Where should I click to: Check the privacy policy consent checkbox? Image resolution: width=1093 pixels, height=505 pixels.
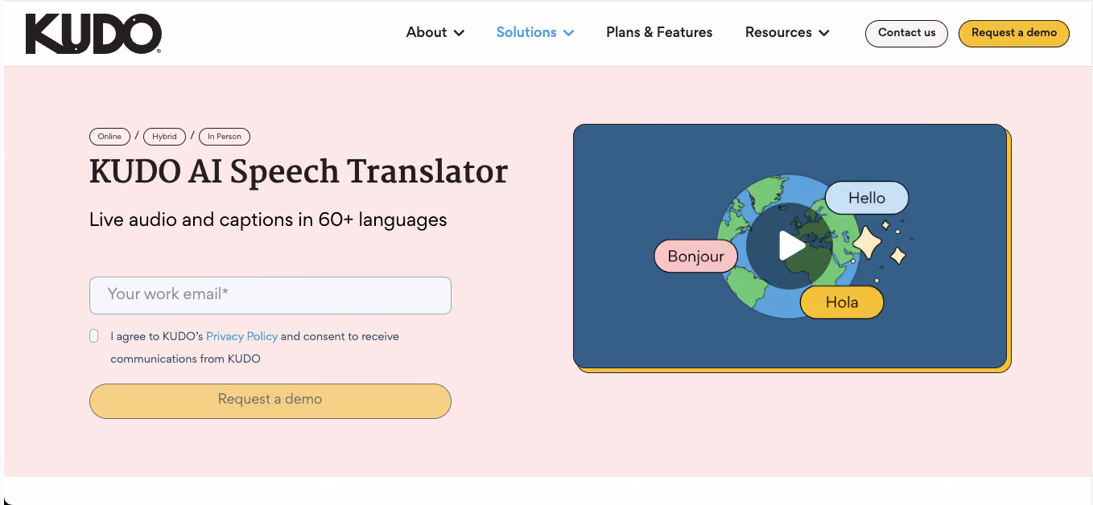(x=94, y=336)
